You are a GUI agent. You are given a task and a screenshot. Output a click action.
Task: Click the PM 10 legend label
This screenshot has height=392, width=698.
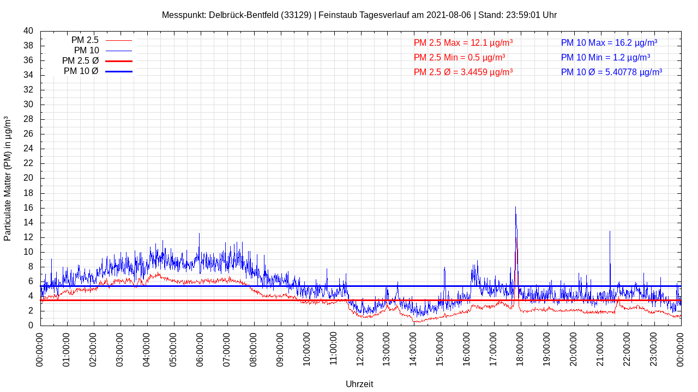(x=86, y=51)
